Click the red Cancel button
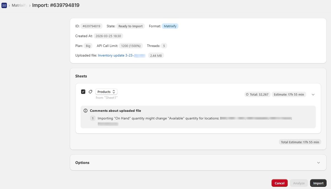 (x=279, y=183)
